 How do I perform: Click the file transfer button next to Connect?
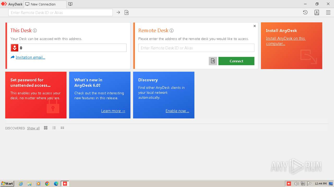(213, 61)
